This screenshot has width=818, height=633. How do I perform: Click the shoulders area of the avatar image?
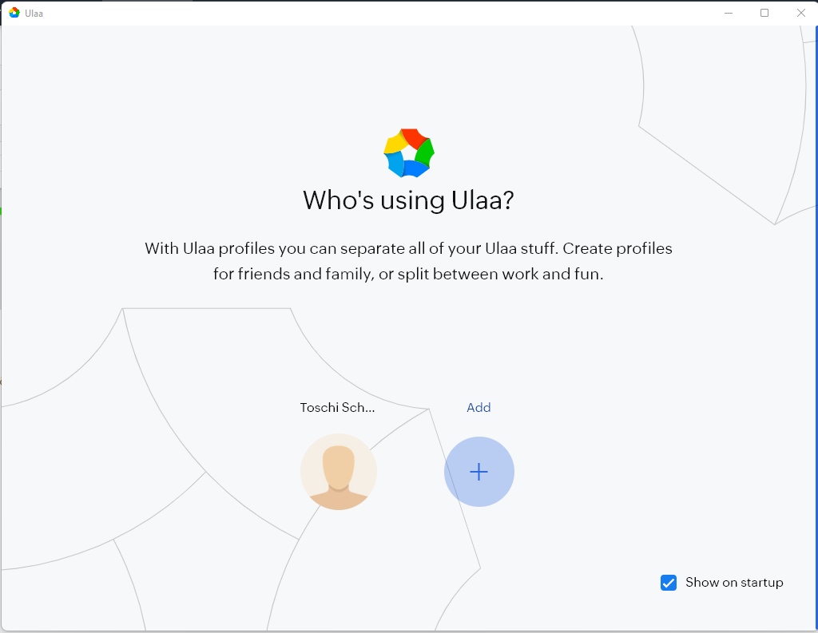point(339,500)
